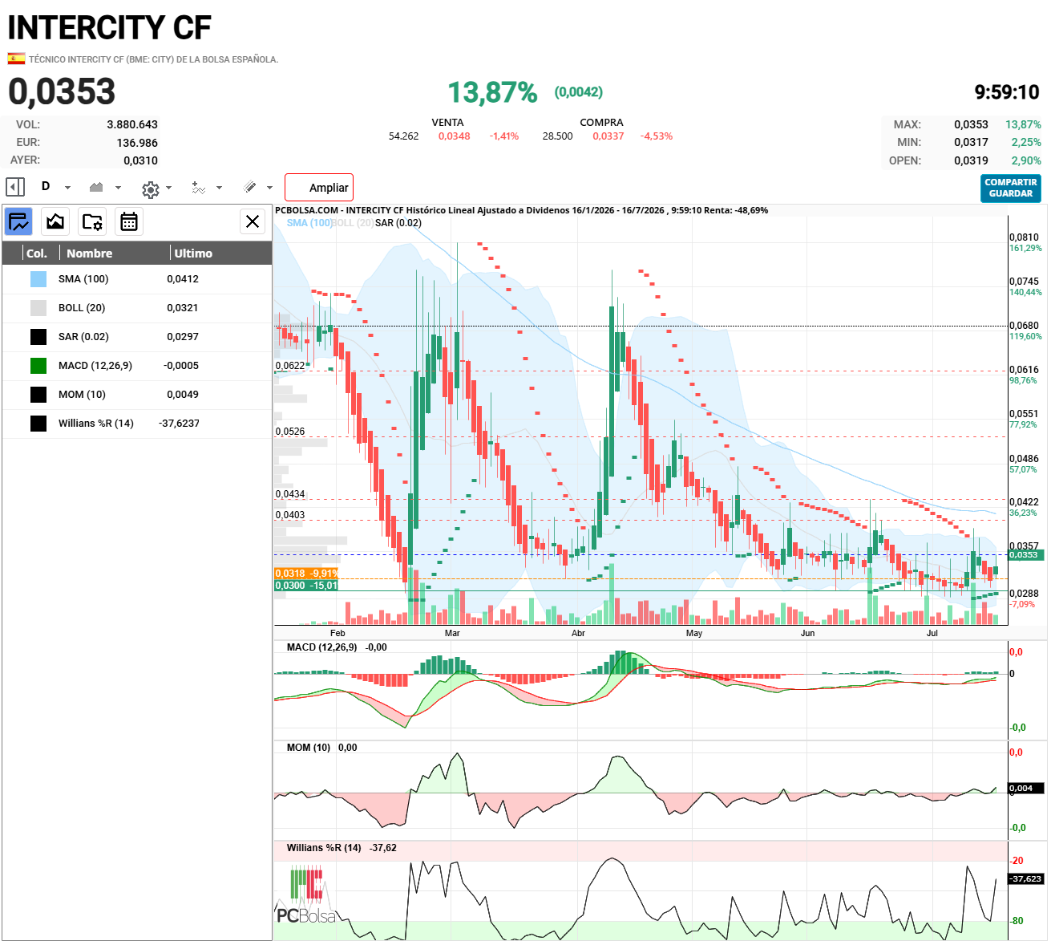Click the VOL value 3.880.643

click(x=132, y=124)
